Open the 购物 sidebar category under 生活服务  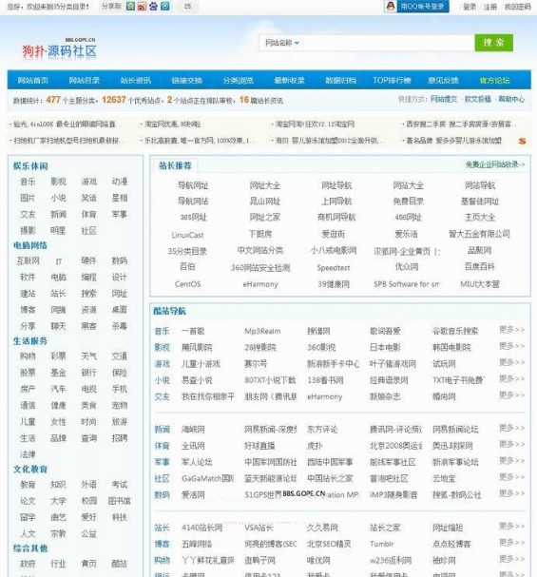click(28, 356)
